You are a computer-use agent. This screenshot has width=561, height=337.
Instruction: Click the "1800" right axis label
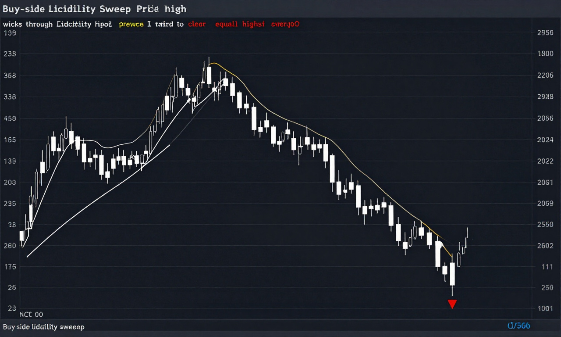click(x=545, y=54)
